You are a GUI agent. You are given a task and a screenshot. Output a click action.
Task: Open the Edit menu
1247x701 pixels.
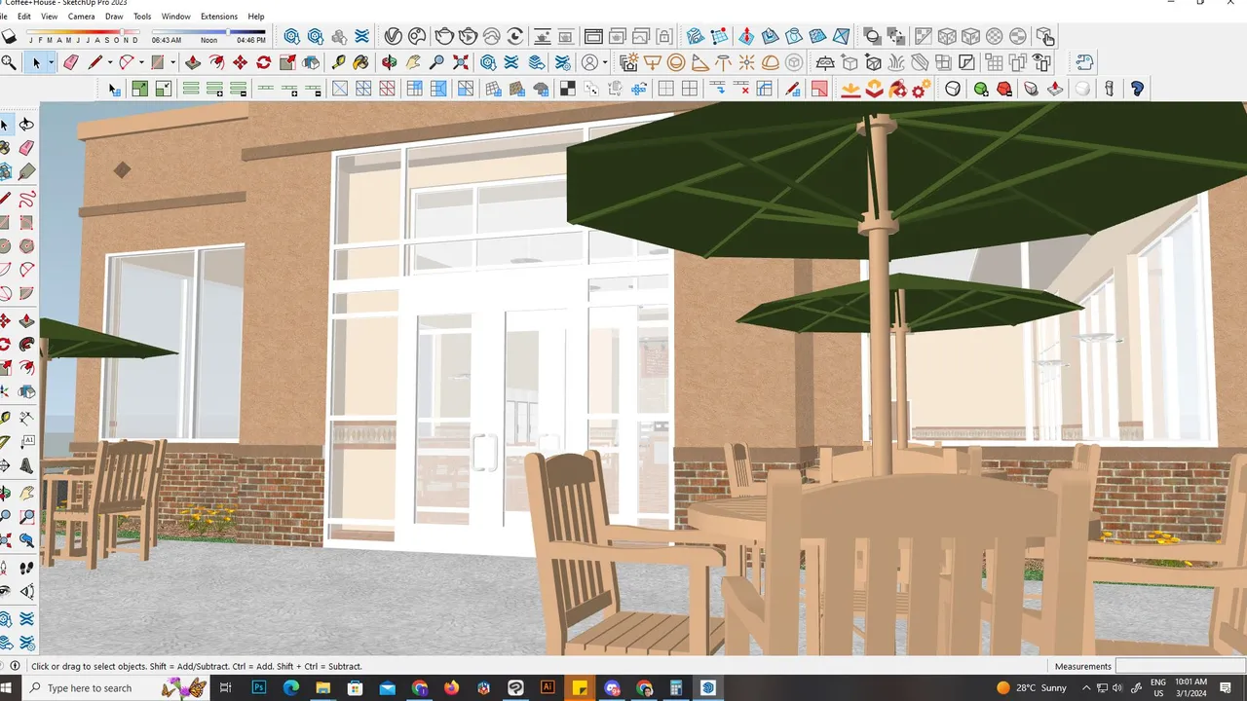pyautogui.click(x=24, y=17)
